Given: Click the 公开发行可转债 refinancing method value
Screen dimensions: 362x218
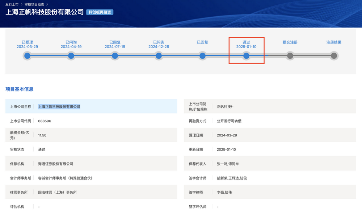Looking at the screenshot, I should (x=229, y=121).
